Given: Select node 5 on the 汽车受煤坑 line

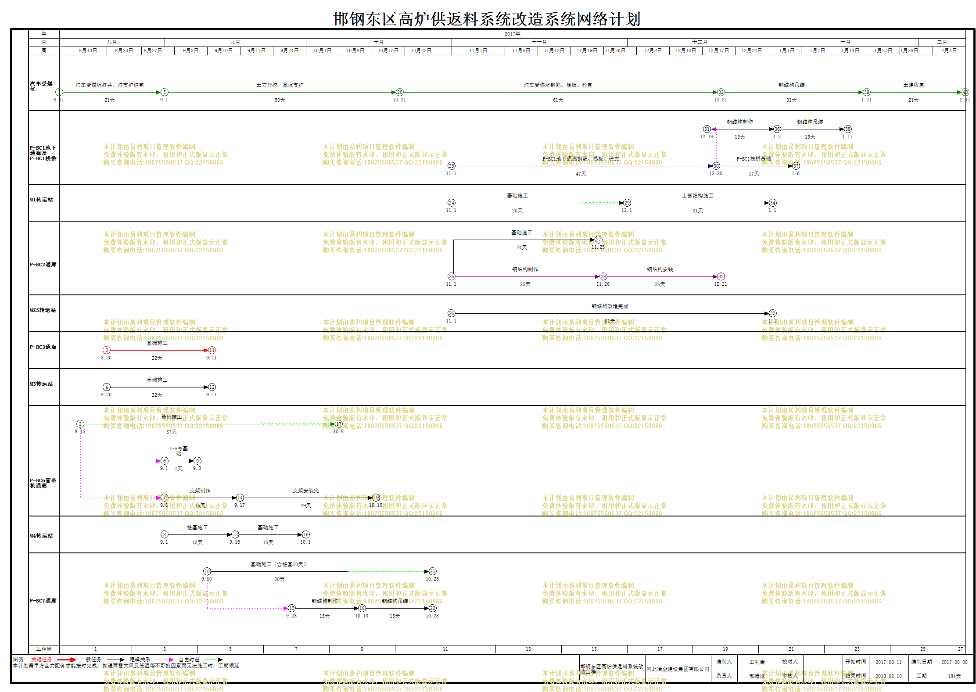Looking at the screenshot, I should pyautogui.click(x=165, y=92).
